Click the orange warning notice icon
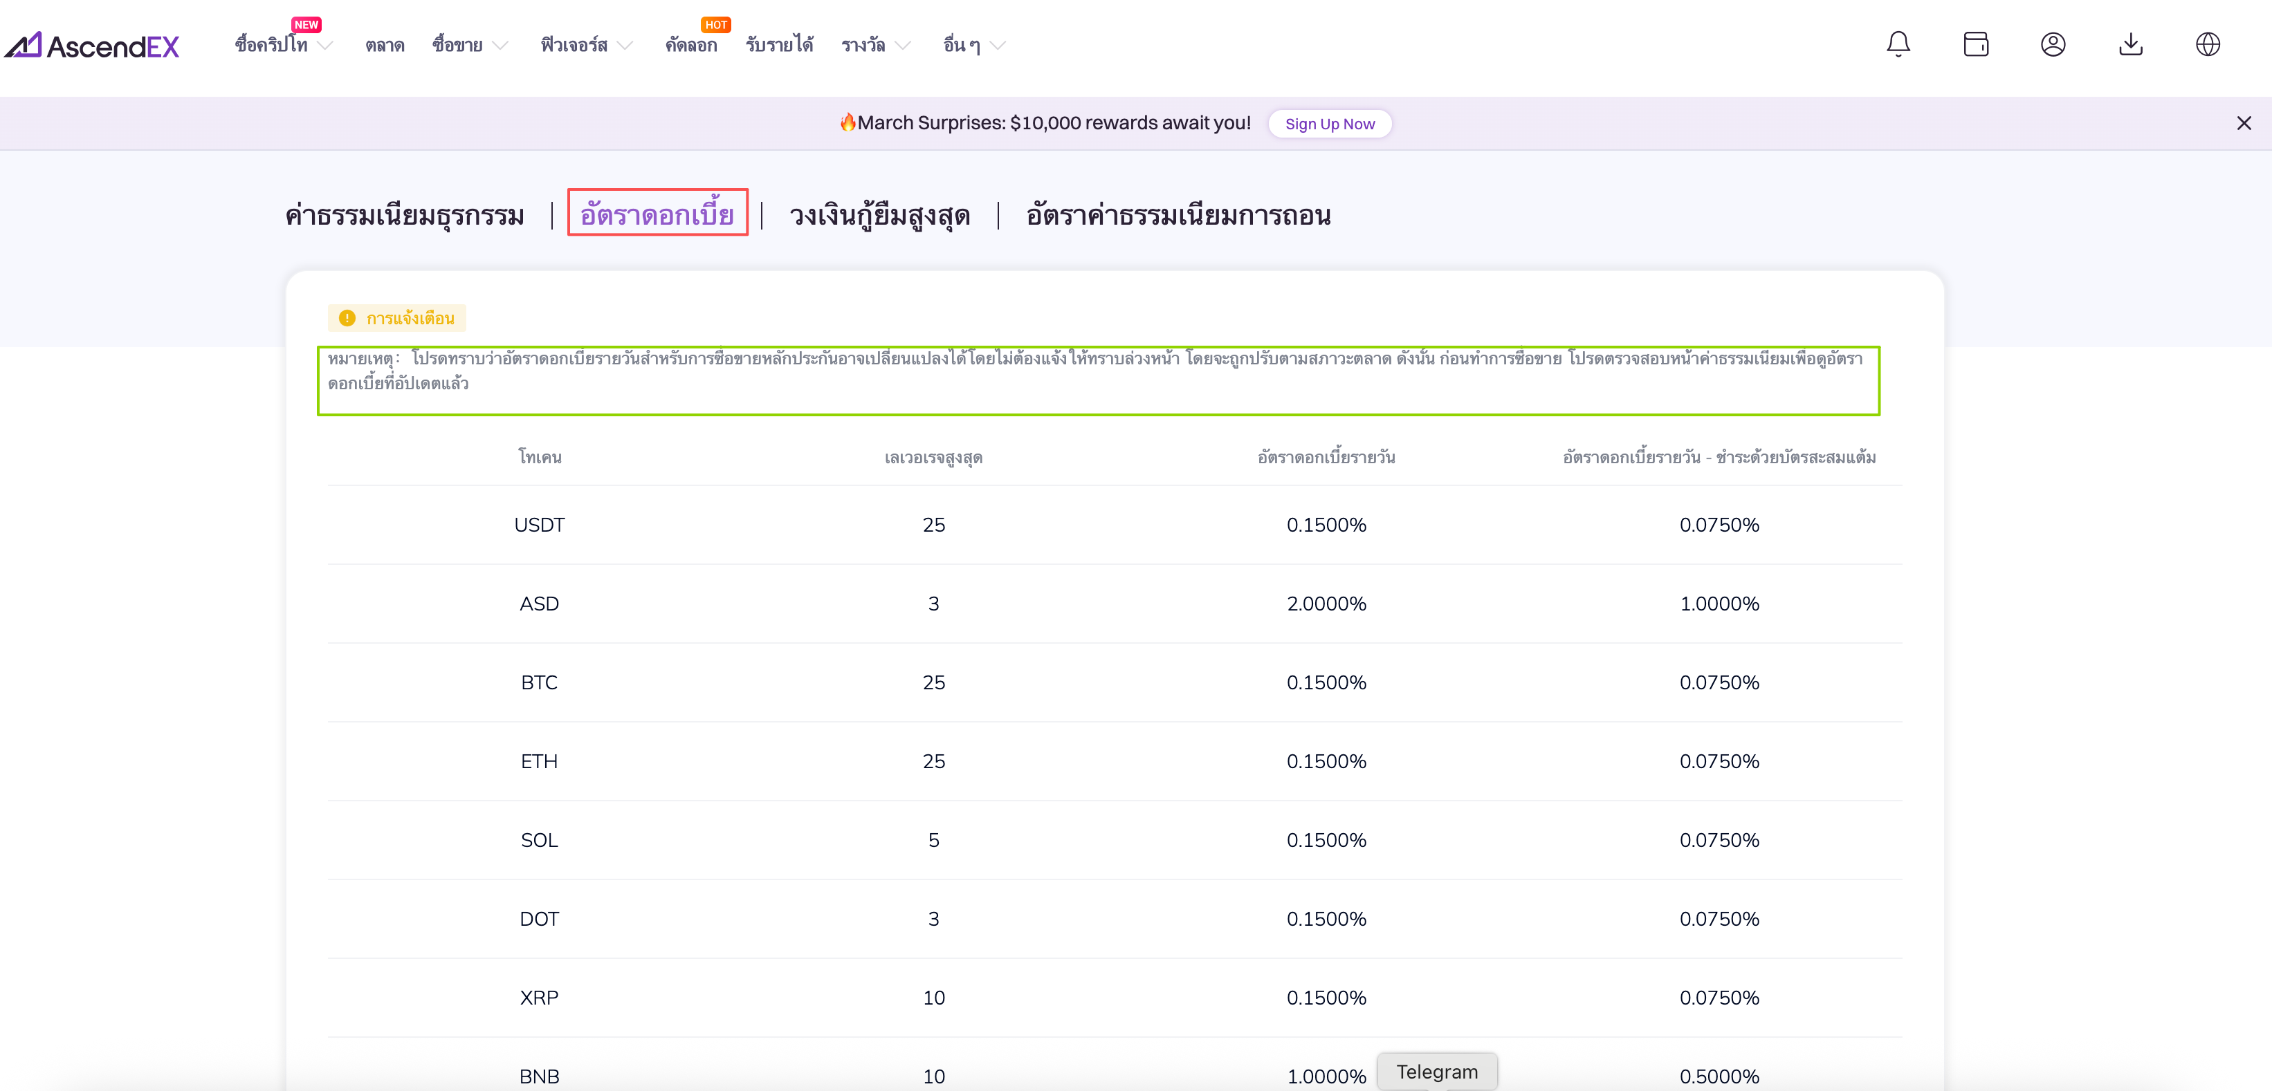The width and height of the screenshot is (2272, 1091). pos(347,318)
